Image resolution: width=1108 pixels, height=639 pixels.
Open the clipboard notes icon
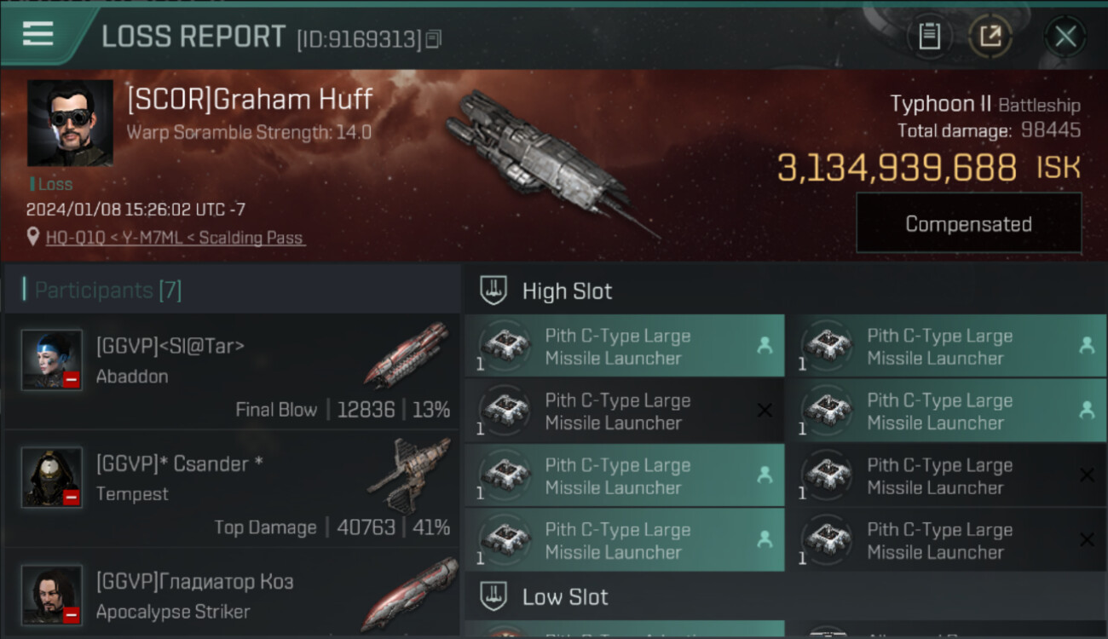click(x=929, y=36)
